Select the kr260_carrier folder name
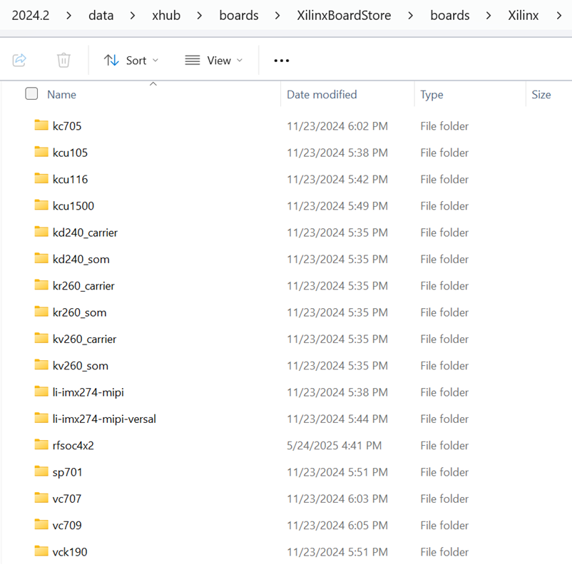 point(83,285)
